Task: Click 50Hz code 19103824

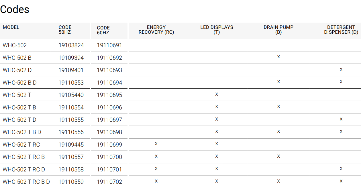Action: coord(71,45)
